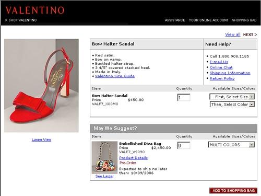Open Larger View of the sandal
Screen dimensions: 261x196
(41, 140)
